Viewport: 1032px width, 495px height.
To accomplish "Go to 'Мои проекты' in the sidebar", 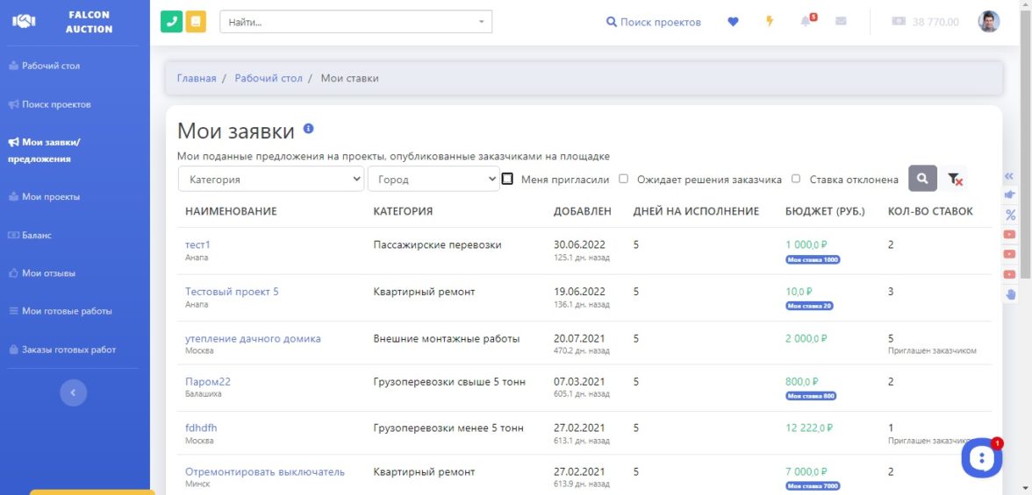I will pos(51,197).
